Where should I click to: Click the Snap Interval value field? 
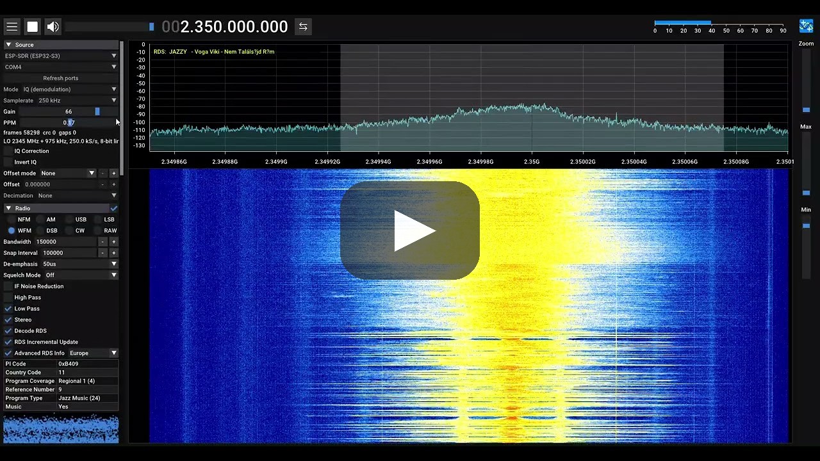click(69, 253)
